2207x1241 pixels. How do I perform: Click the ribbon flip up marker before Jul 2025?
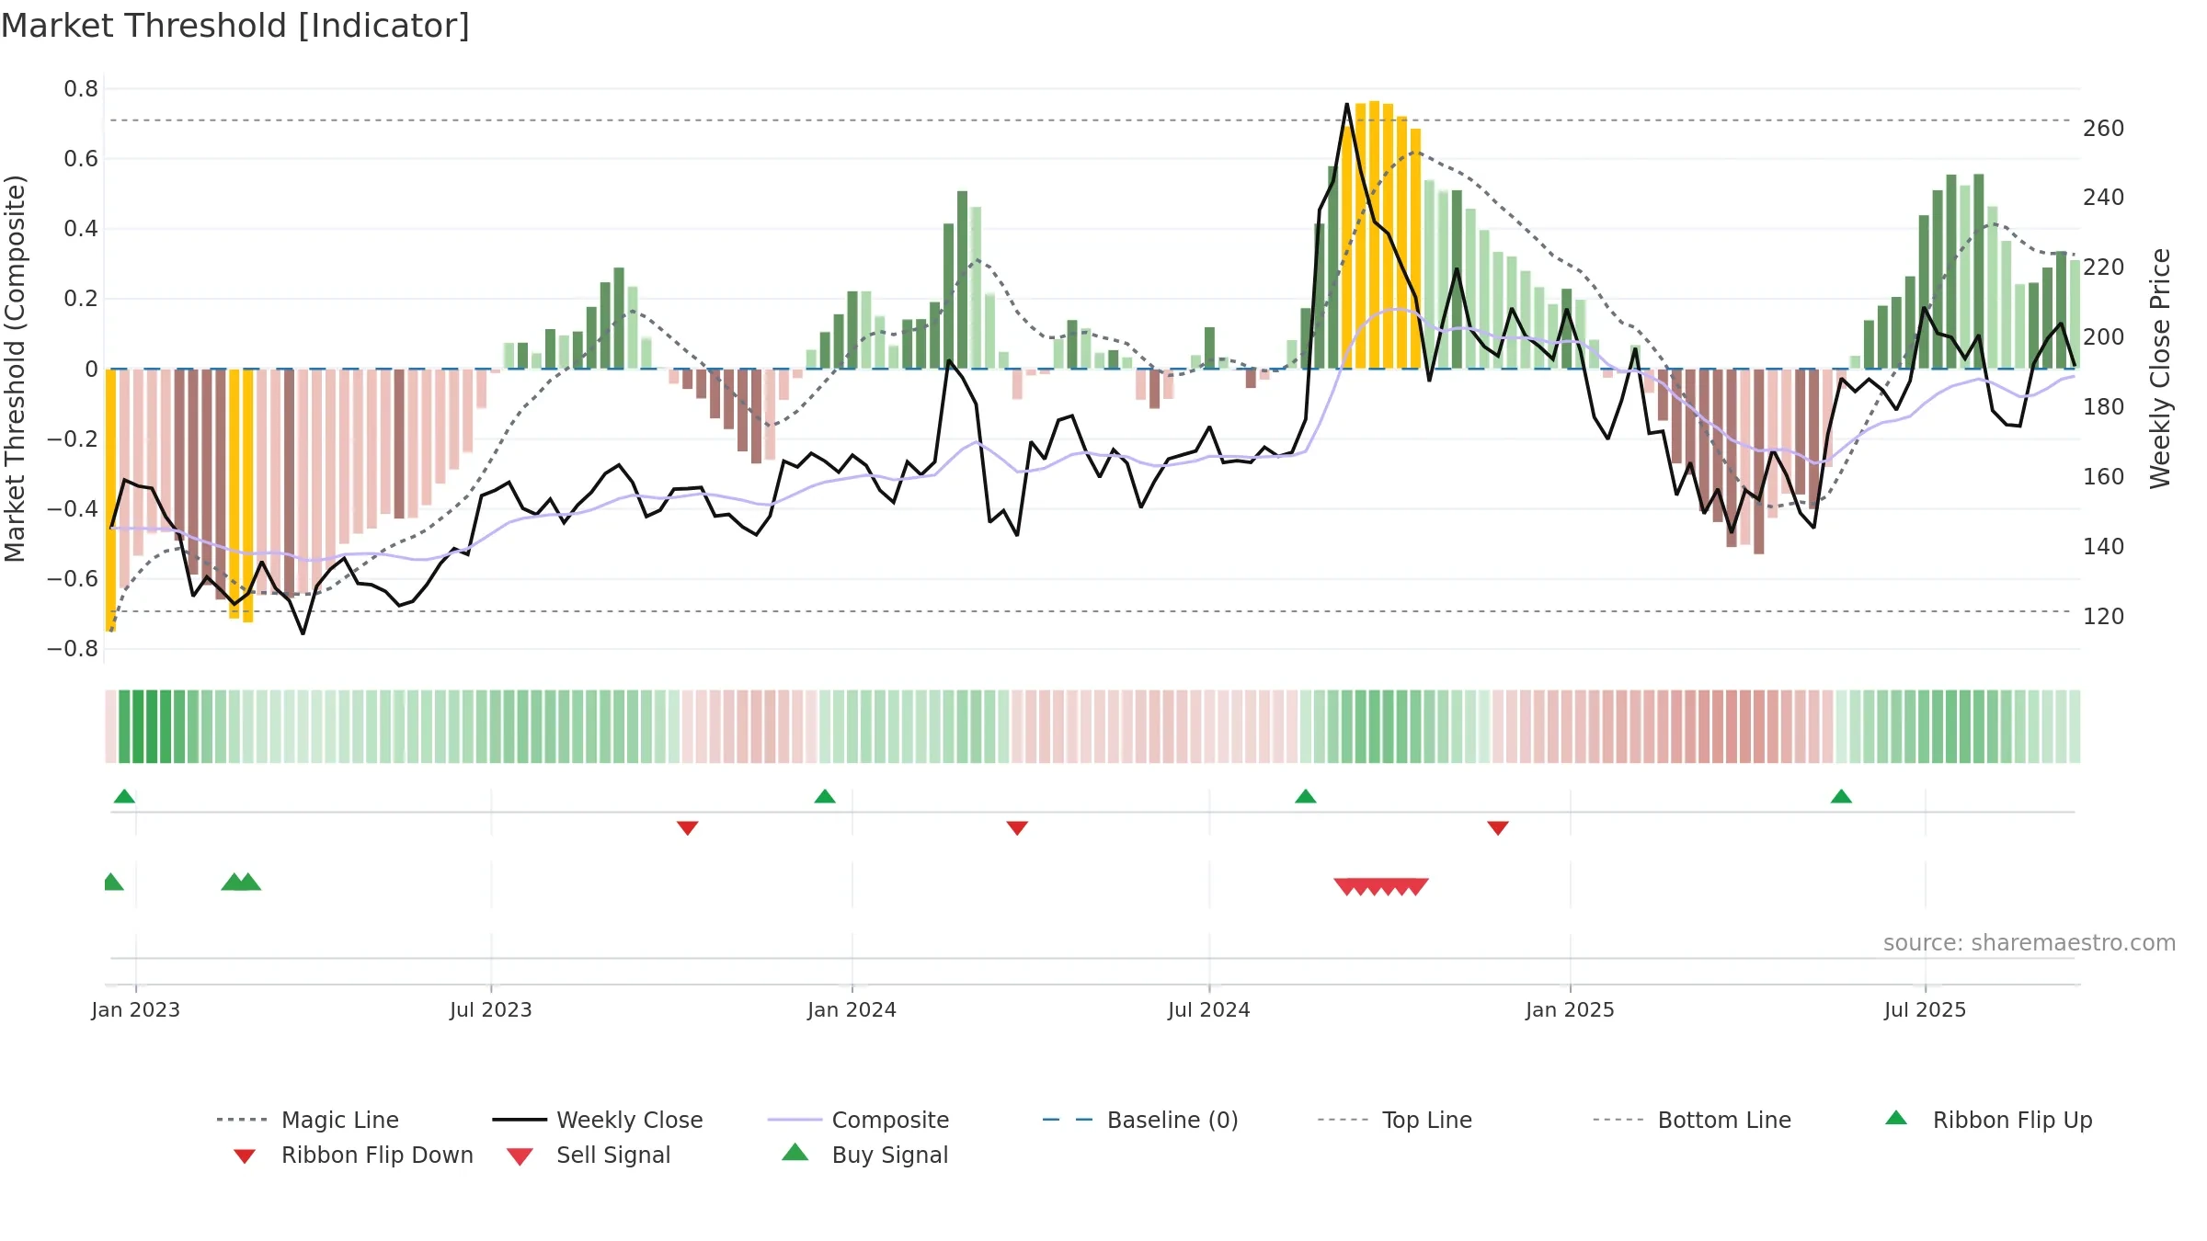click(1841, 796)
